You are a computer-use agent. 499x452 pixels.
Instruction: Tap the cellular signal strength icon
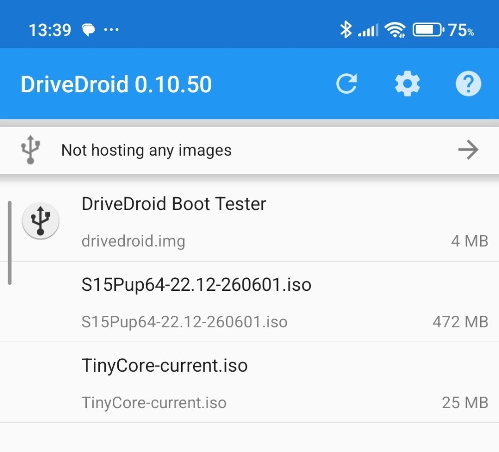pyautogui.click(x=368, y=30)
